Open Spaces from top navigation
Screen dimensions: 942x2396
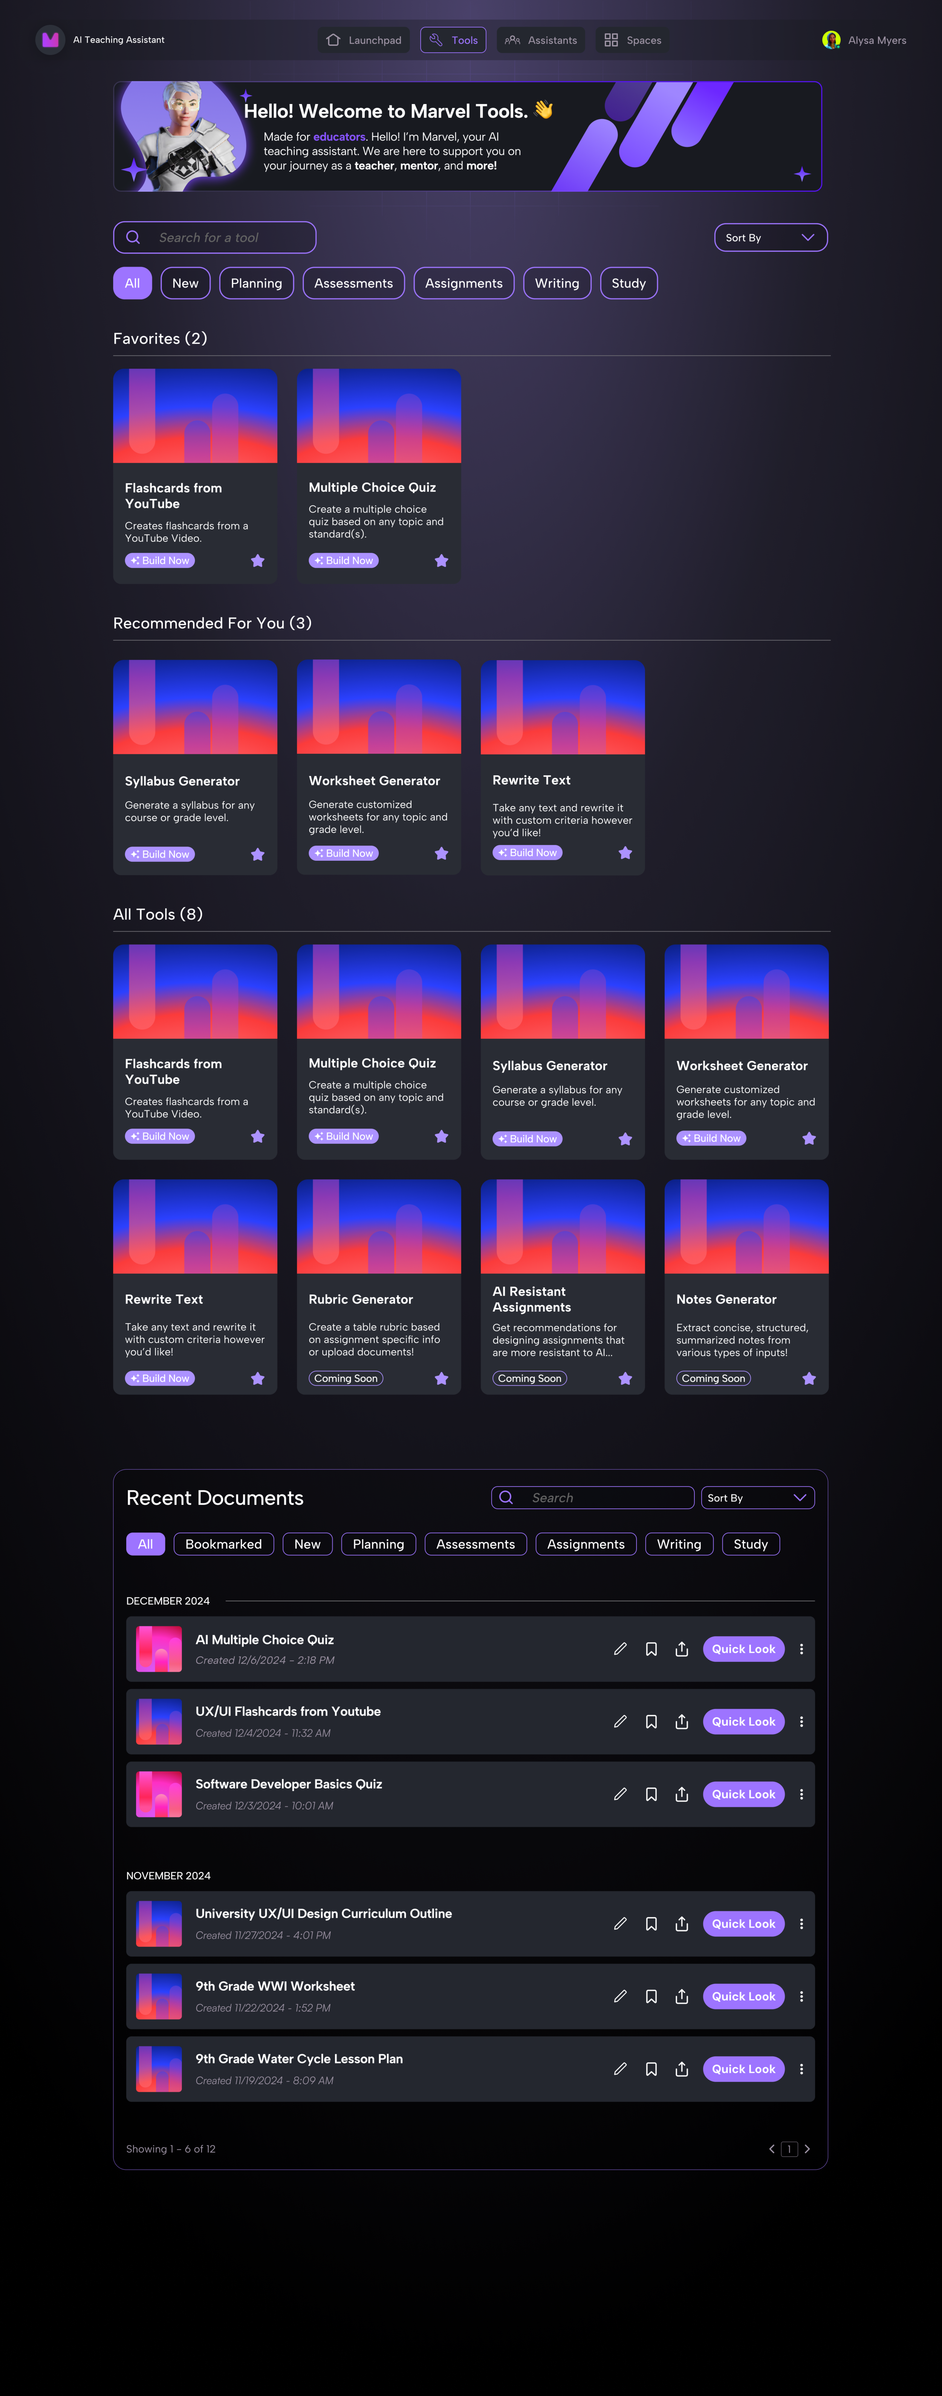pyautogui.click(x=632, y=40)
